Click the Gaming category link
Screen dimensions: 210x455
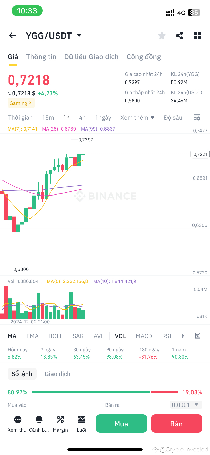click(21, 103)
